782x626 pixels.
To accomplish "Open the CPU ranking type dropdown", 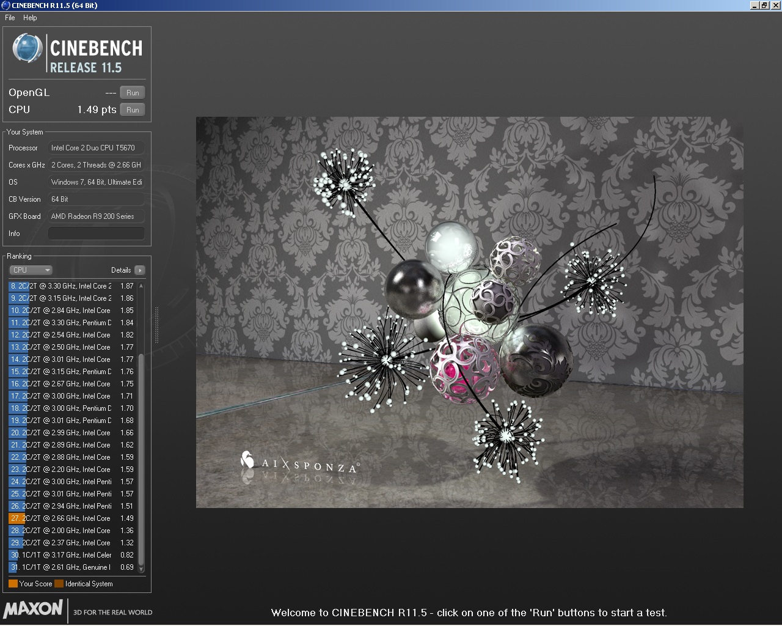I will 31,270.
